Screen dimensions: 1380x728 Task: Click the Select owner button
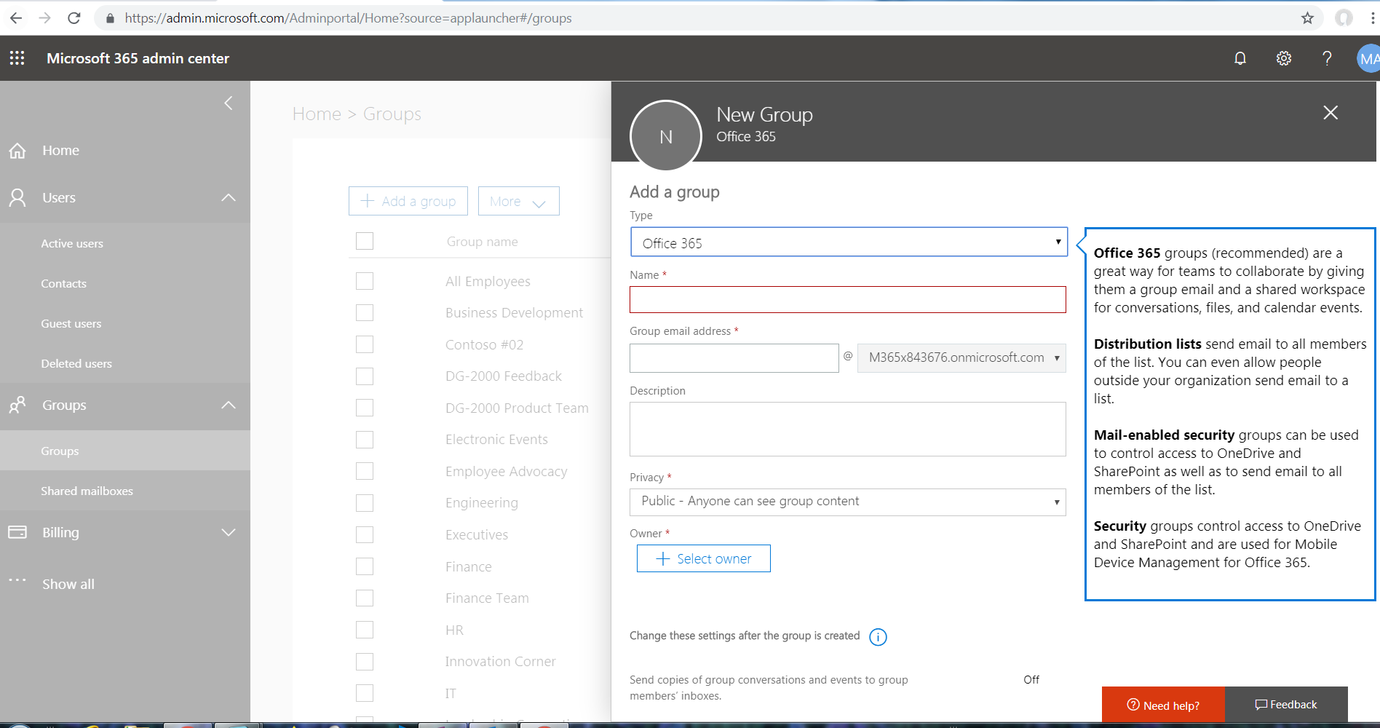point(703,558)
